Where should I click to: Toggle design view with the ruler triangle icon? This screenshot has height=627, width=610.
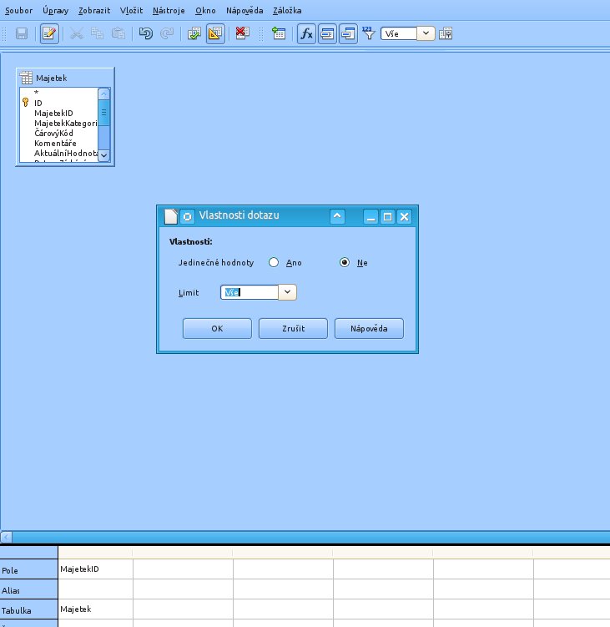coord(215,33)
